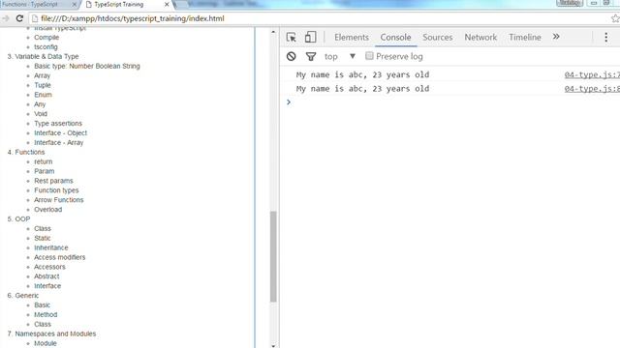Screen dimensions: 620x348
Task: Open the console filter funnel icon
Action: pos(311,56)
